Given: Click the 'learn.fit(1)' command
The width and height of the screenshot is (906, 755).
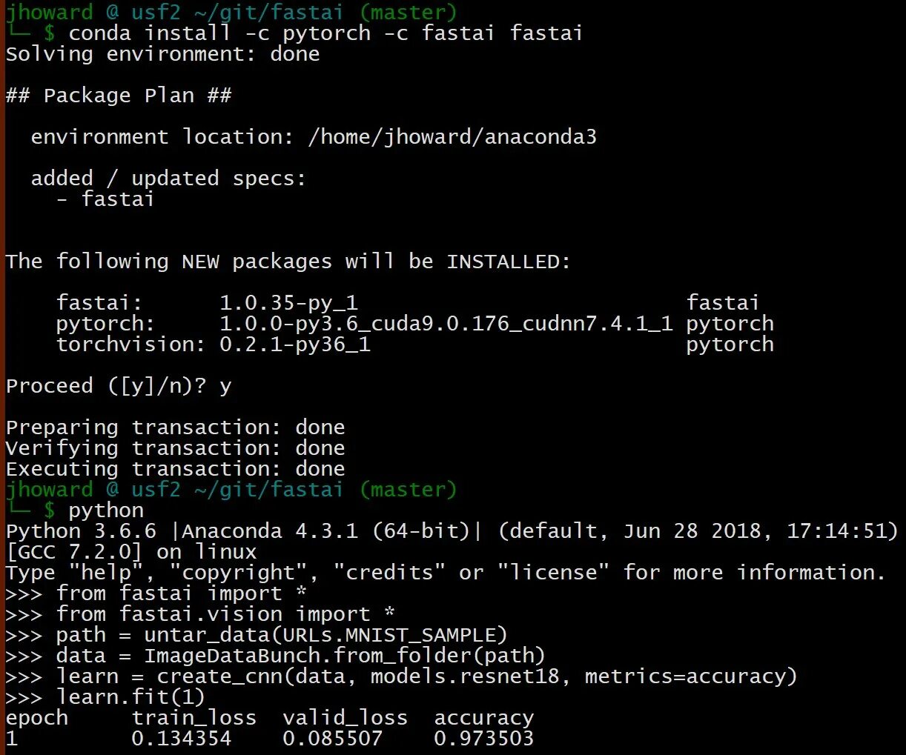Looking at the screenshot, I should pos(130,697).
